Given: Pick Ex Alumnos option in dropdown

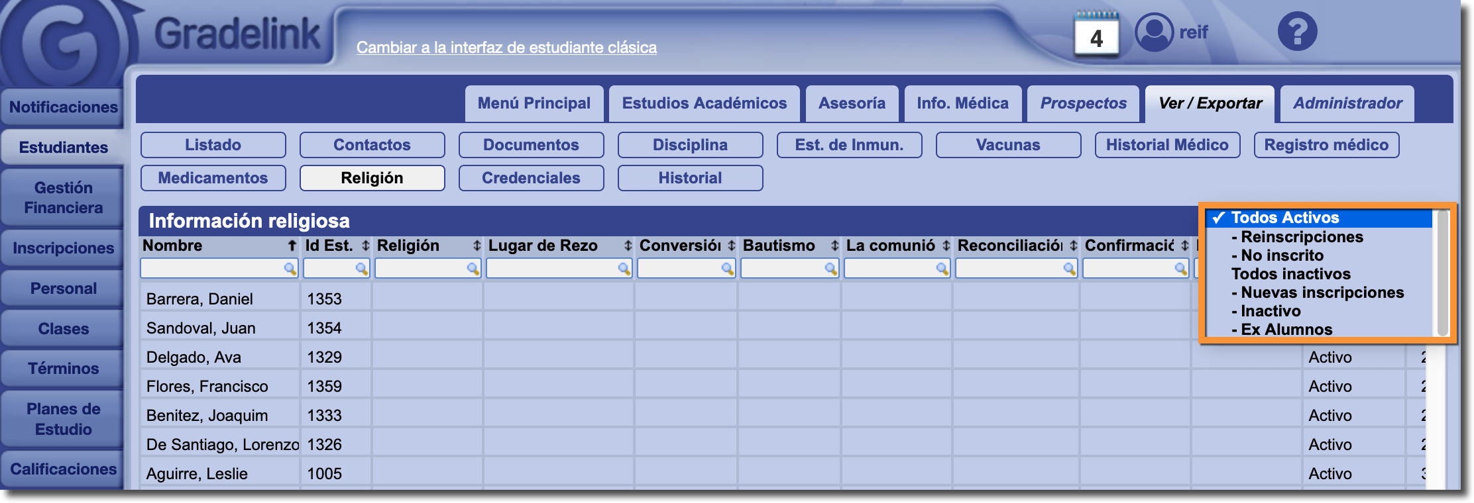Looking at the screenshot, I should click(1286, 330).
